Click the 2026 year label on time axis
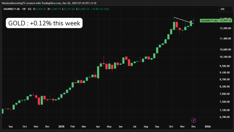 (208, 126)
